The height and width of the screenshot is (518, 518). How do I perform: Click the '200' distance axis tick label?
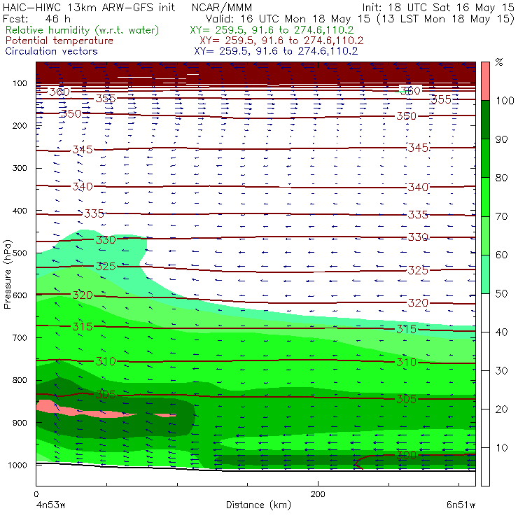[x=318, y=494]
